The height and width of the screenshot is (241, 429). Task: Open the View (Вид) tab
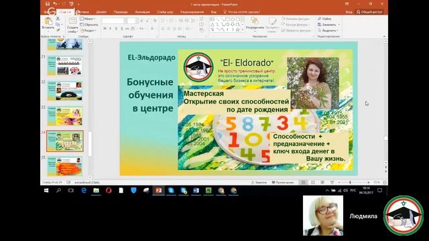click(x=214, y=12)
